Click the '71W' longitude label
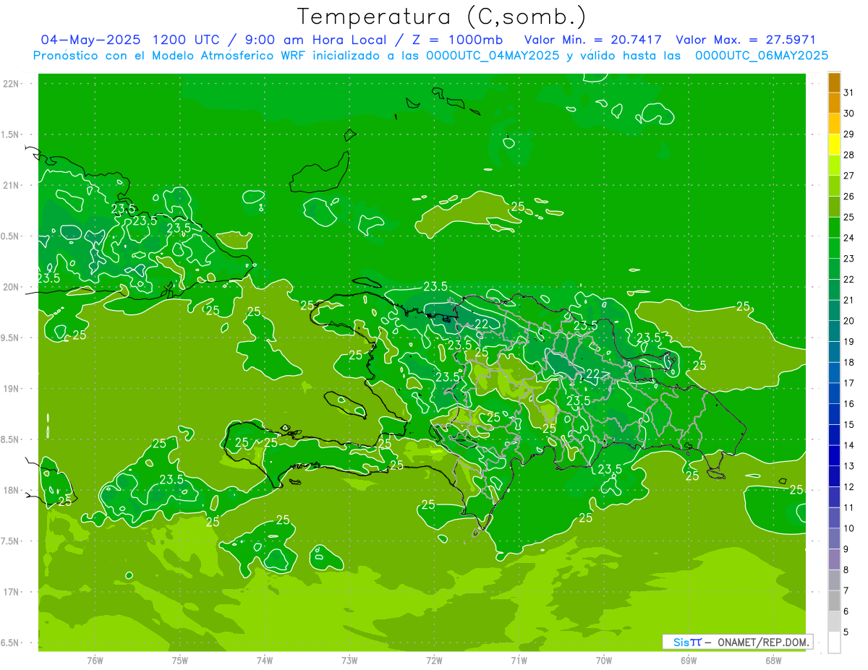The image size is (868, 670). 519,660
